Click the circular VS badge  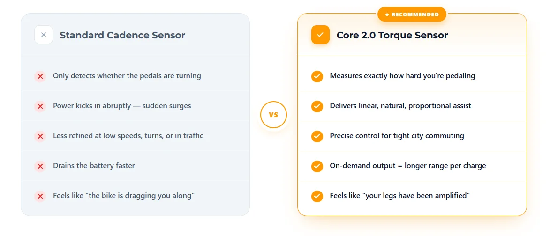click(x=273, y=115)
